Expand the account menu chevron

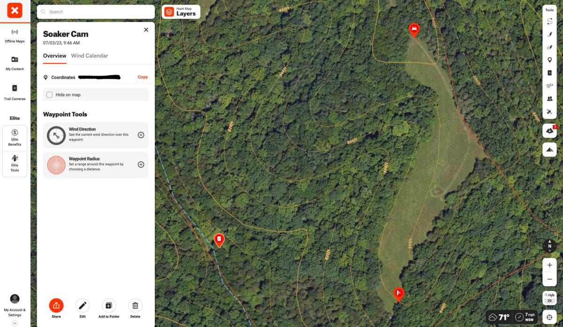[15, 323]
